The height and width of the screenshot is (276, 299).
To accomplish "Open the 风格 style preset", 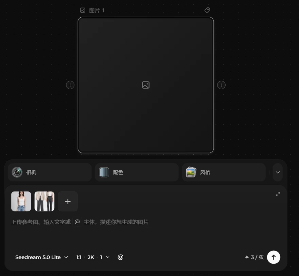I will 224,172.
